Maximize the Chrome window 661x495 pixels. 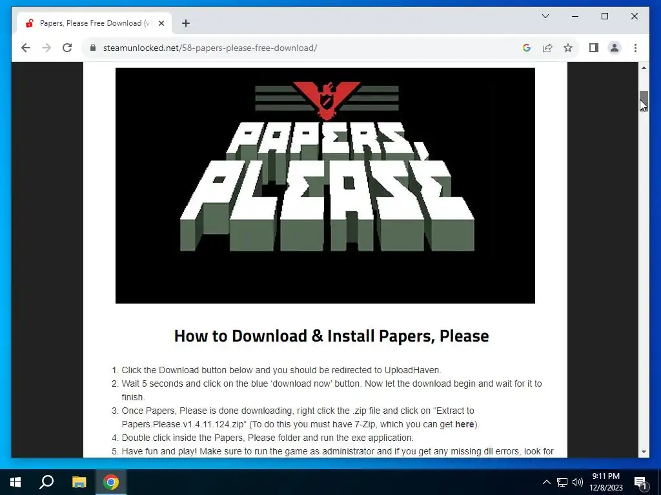[x=604, y=16]
